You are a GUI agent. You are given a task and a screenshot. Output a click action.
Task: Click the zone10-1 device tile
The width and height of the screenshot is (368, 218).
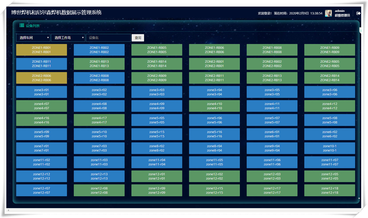point(330,148)
